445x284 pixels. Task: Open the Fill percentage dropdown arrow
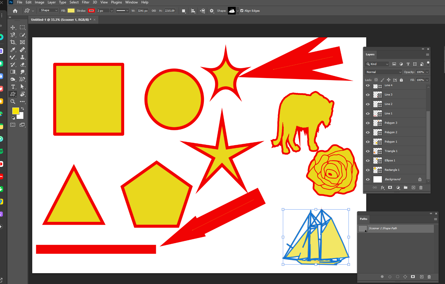coord(427,80)
